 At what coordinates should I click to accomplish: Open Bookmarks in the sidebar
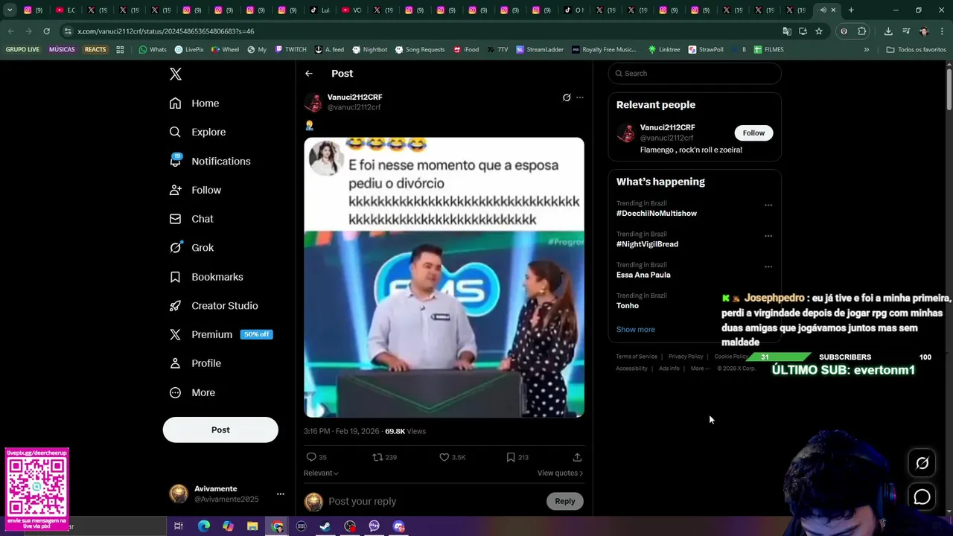(x=206, y=277)
